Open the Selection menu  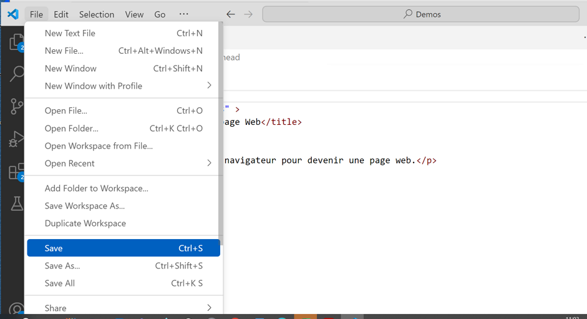pos(97,14)
